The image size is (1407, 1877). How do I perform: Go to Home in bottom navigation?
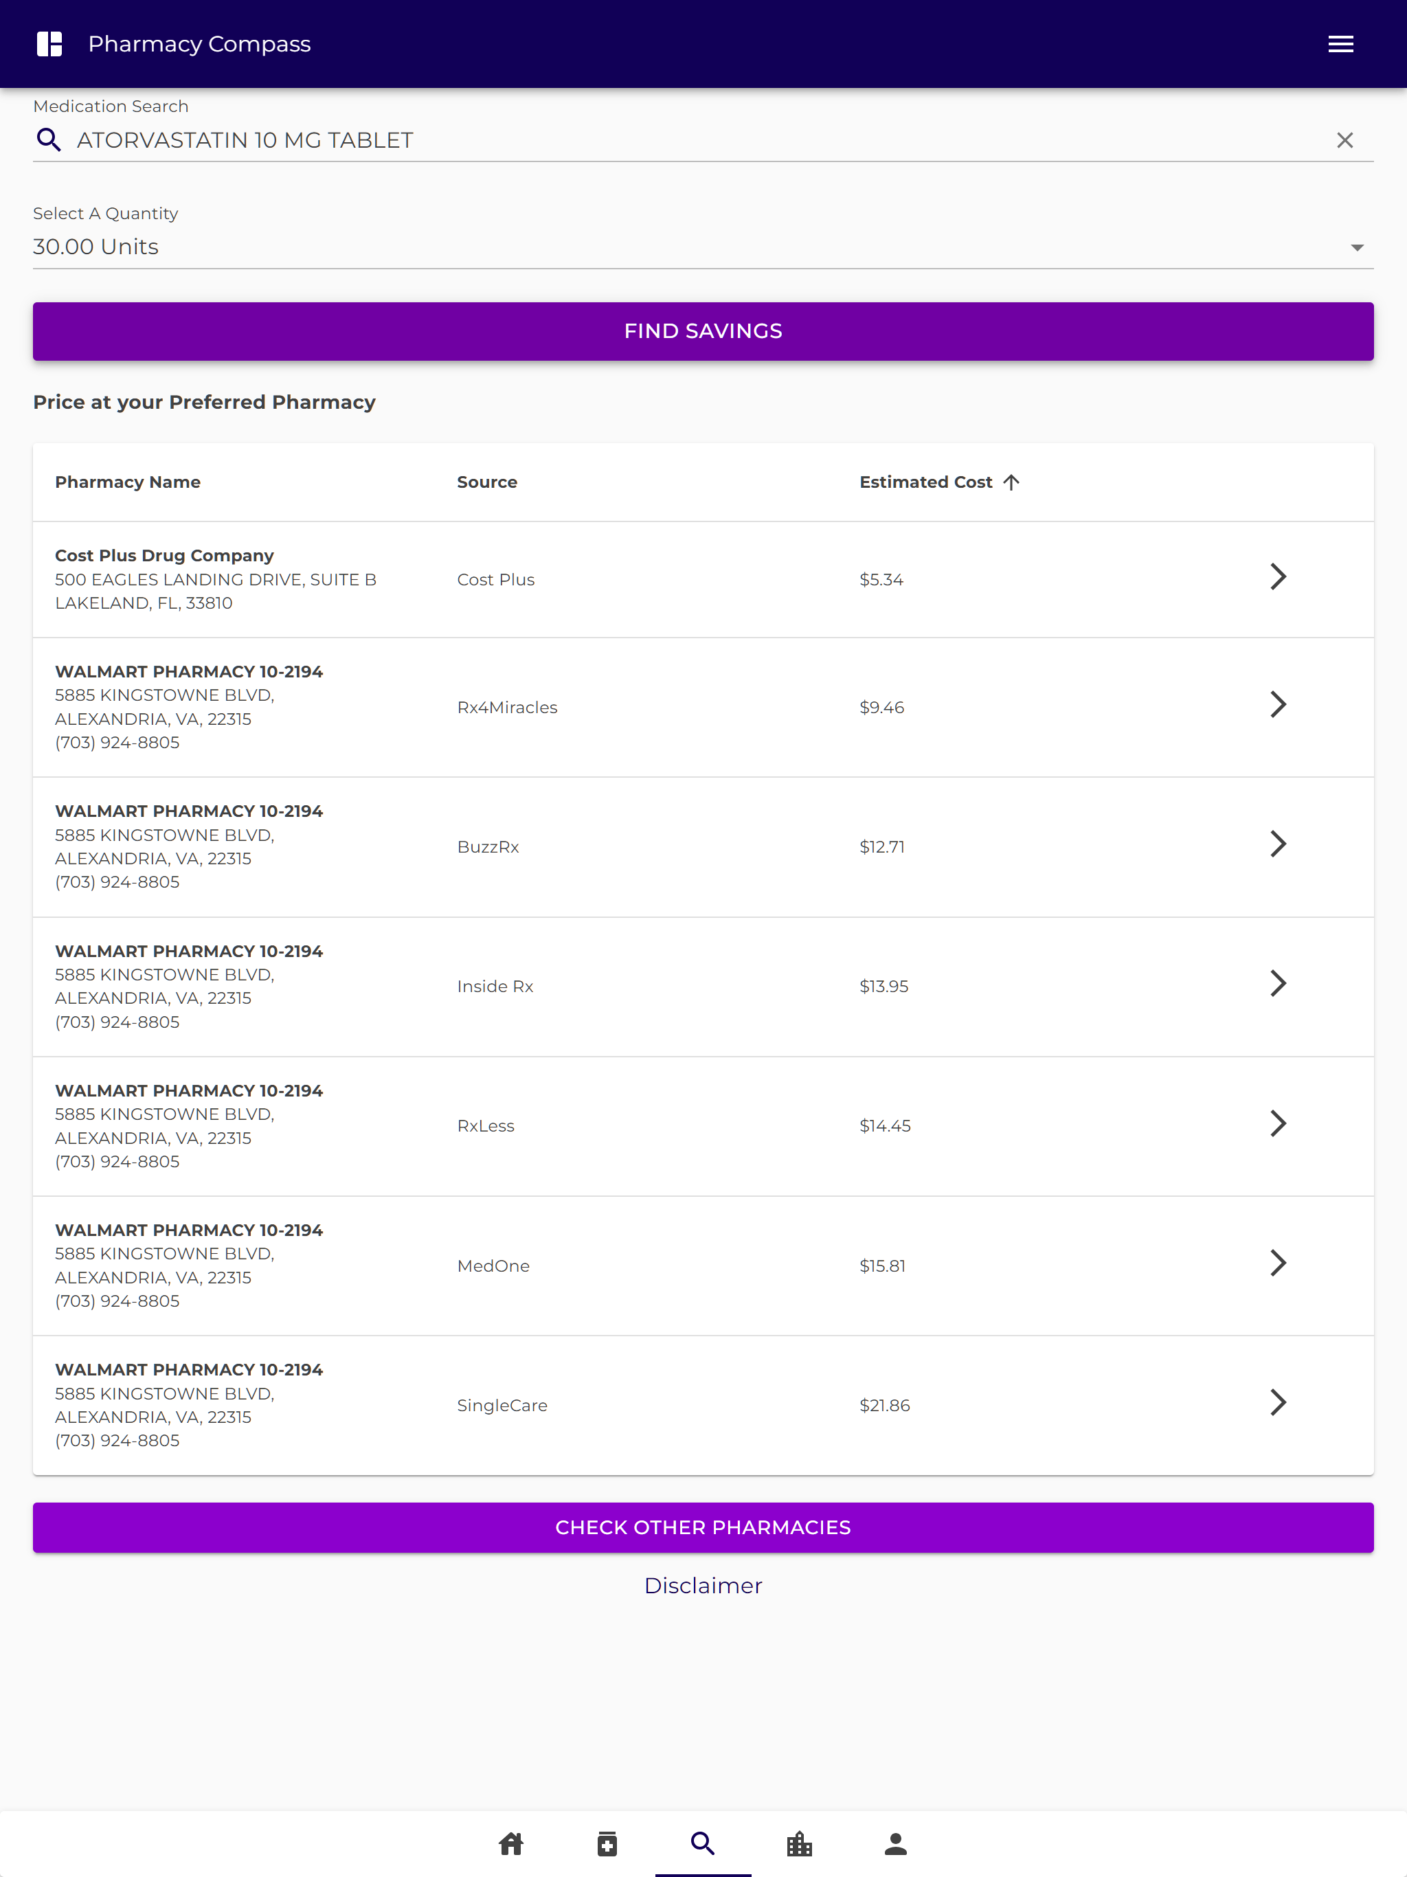click(x=511, y=1843)
